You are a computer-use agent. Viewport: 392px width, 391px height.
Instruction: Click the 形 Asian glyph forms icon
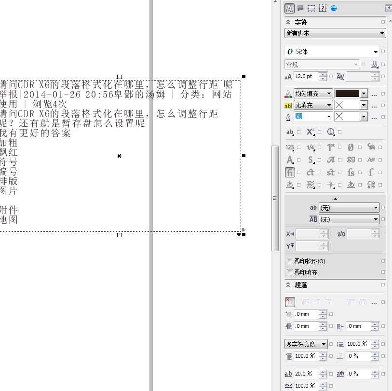[x=311, y=185]
